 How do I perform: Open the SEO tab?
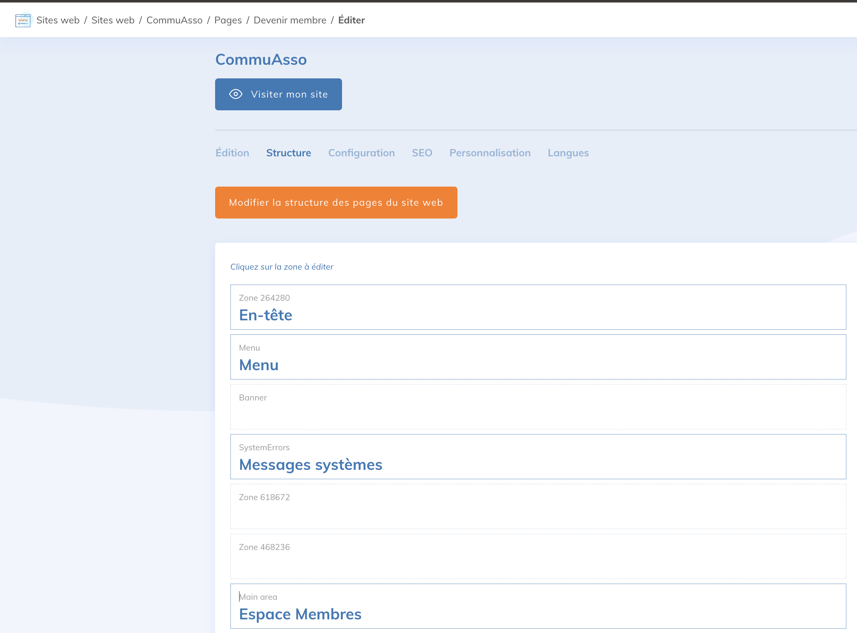422,153
